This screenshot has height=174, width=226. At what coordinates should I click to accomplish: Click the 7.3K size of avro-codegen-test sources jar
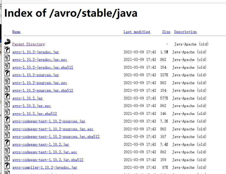(x=164, y=121)
